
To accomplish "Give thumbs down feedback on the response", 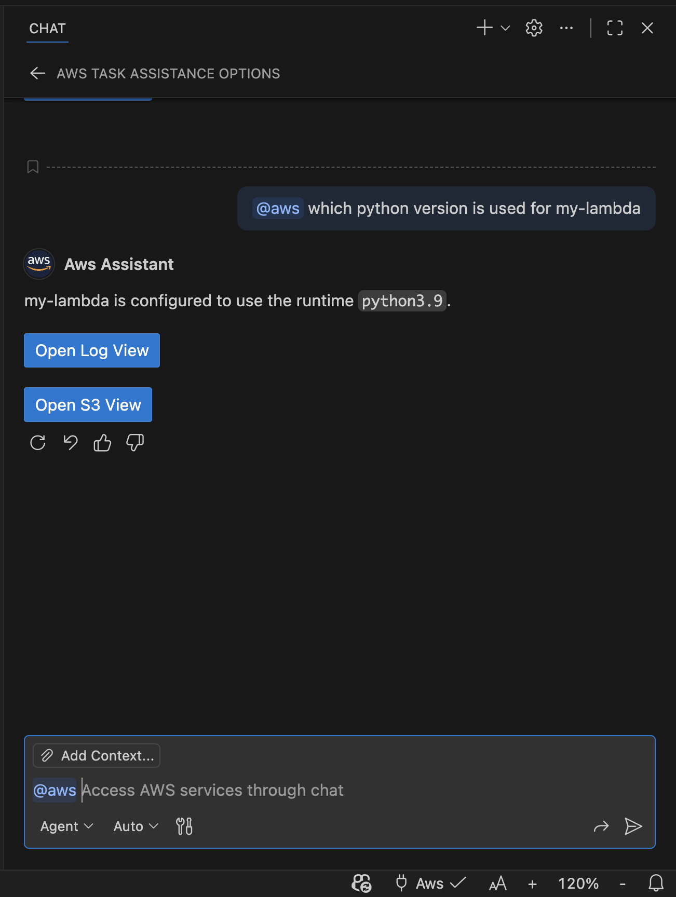I will [x=134, y=443].
